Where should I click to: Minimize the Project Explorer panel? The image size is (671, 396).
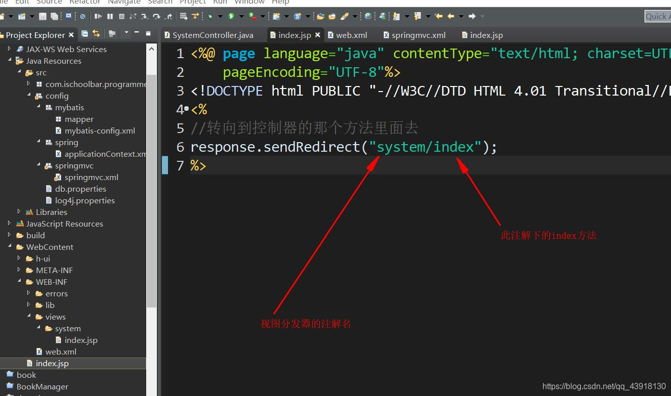tap(137, 32)
